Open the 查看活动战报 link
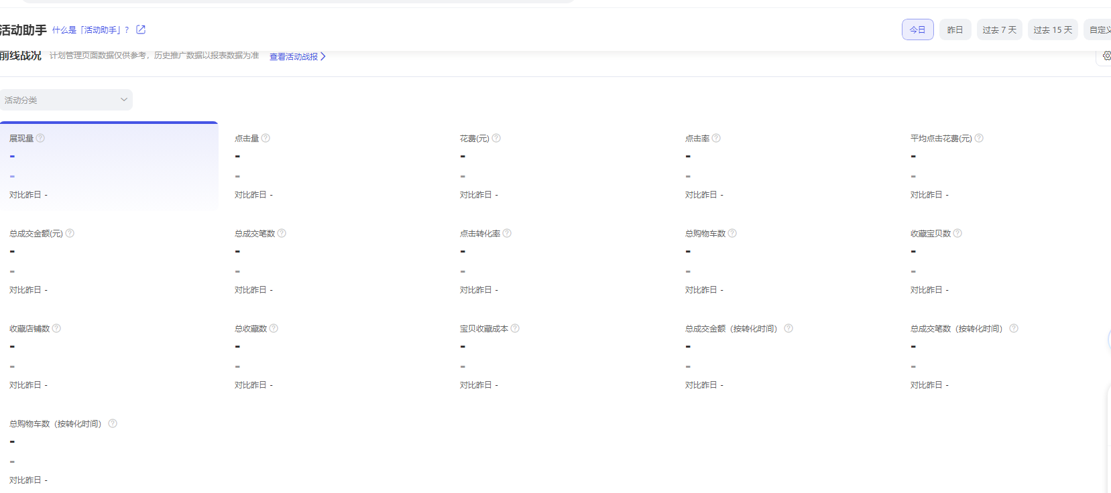Viewport: 1111px width, 493px height. (x=297, y=57)
